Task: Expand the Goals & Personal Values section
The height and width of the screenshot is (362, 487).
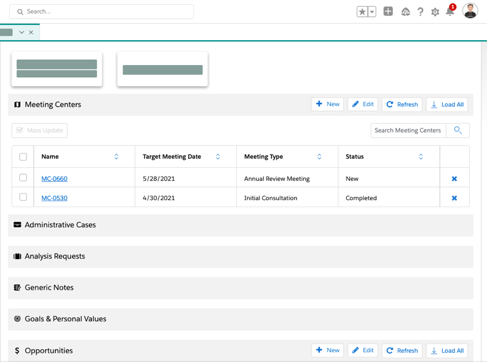Action: (65, 319)
